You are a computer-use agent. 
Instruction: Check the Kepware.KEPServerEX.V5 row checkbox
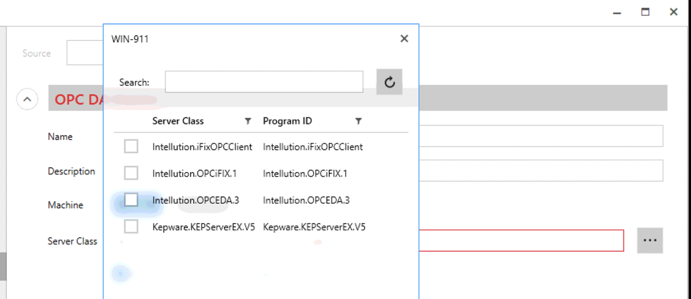coord(131,227)
